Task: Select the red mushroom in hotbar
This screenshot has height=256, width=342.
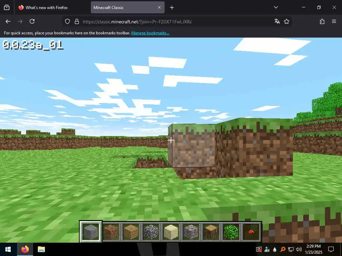Action: tap(251, 232)
